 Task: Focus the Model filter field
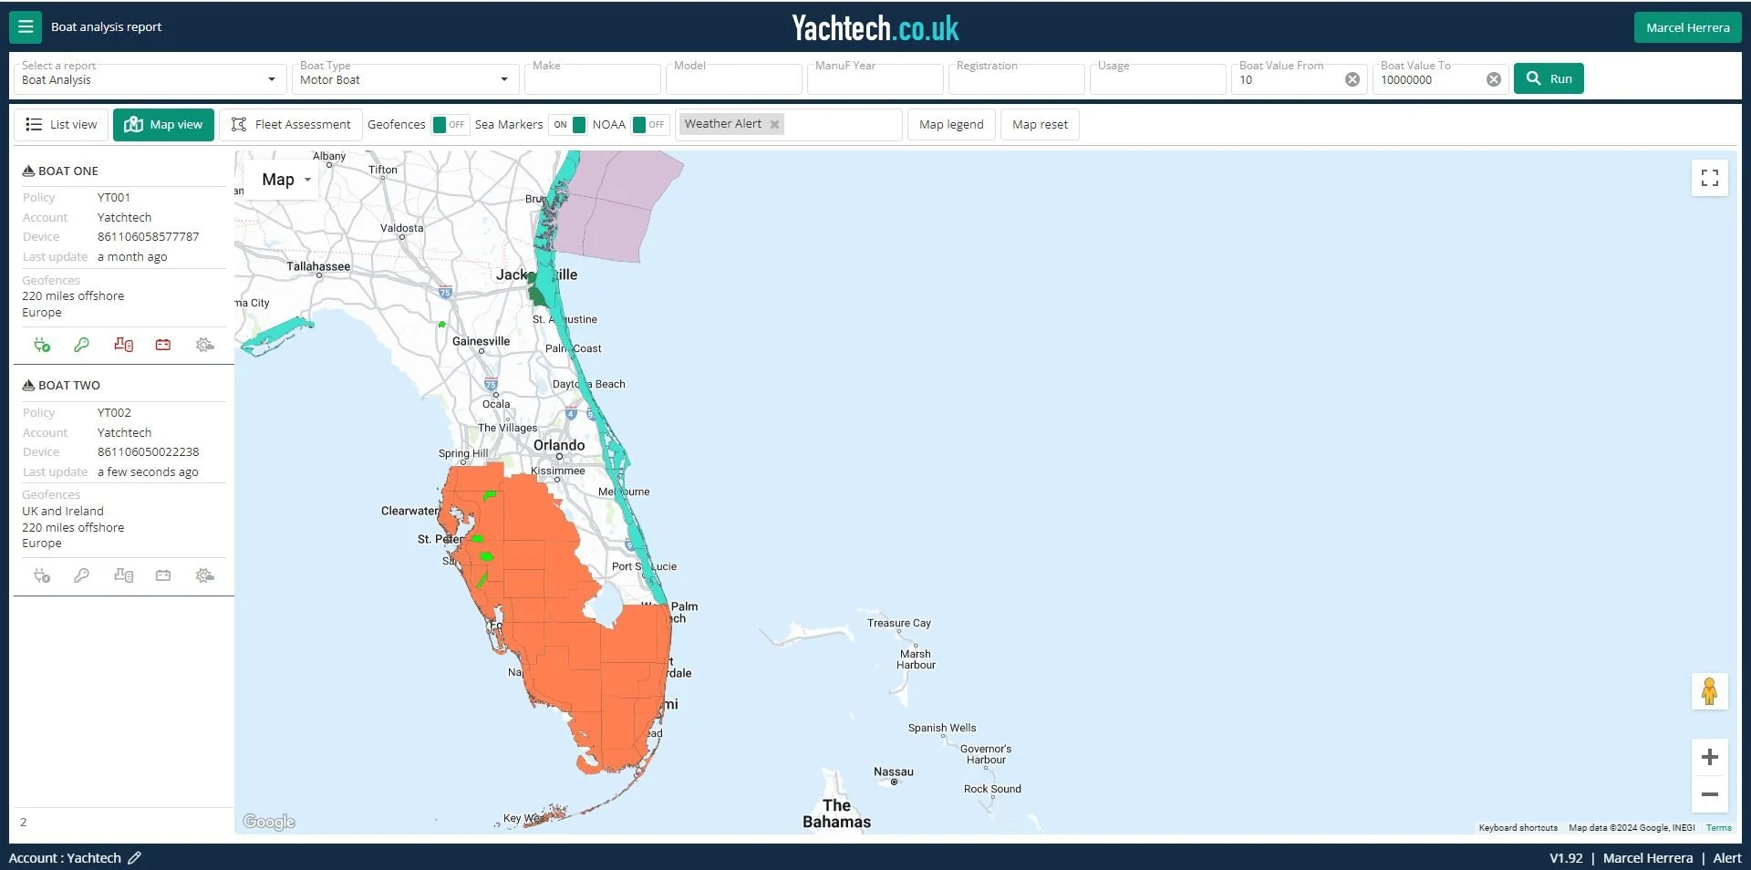tap(734, 79)
